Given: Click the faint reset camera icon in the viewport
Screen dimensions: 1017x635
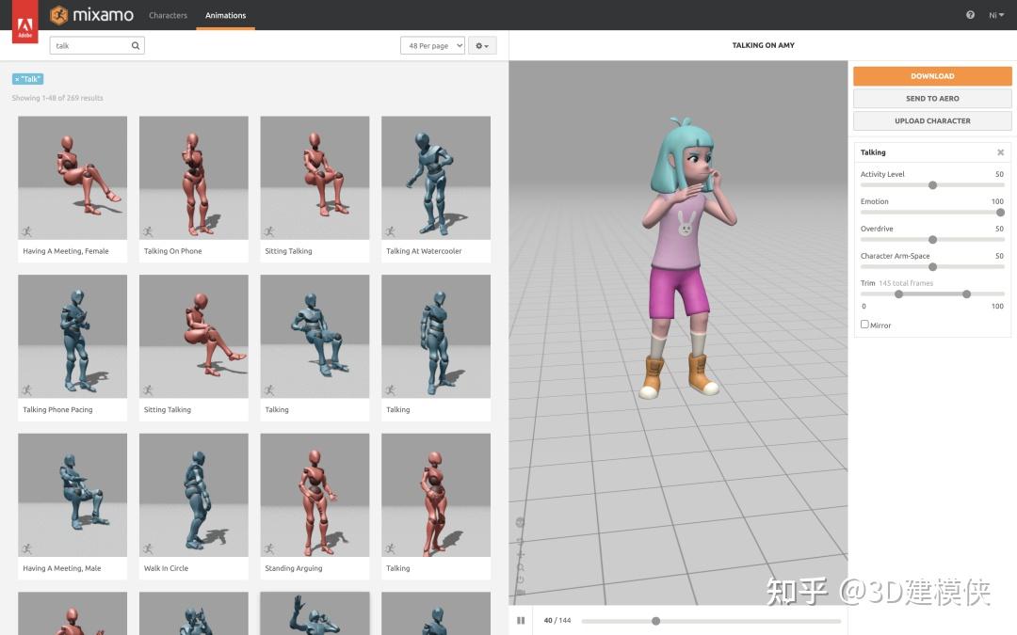Looking at the screenshot, I should click(x=520, y=579).
